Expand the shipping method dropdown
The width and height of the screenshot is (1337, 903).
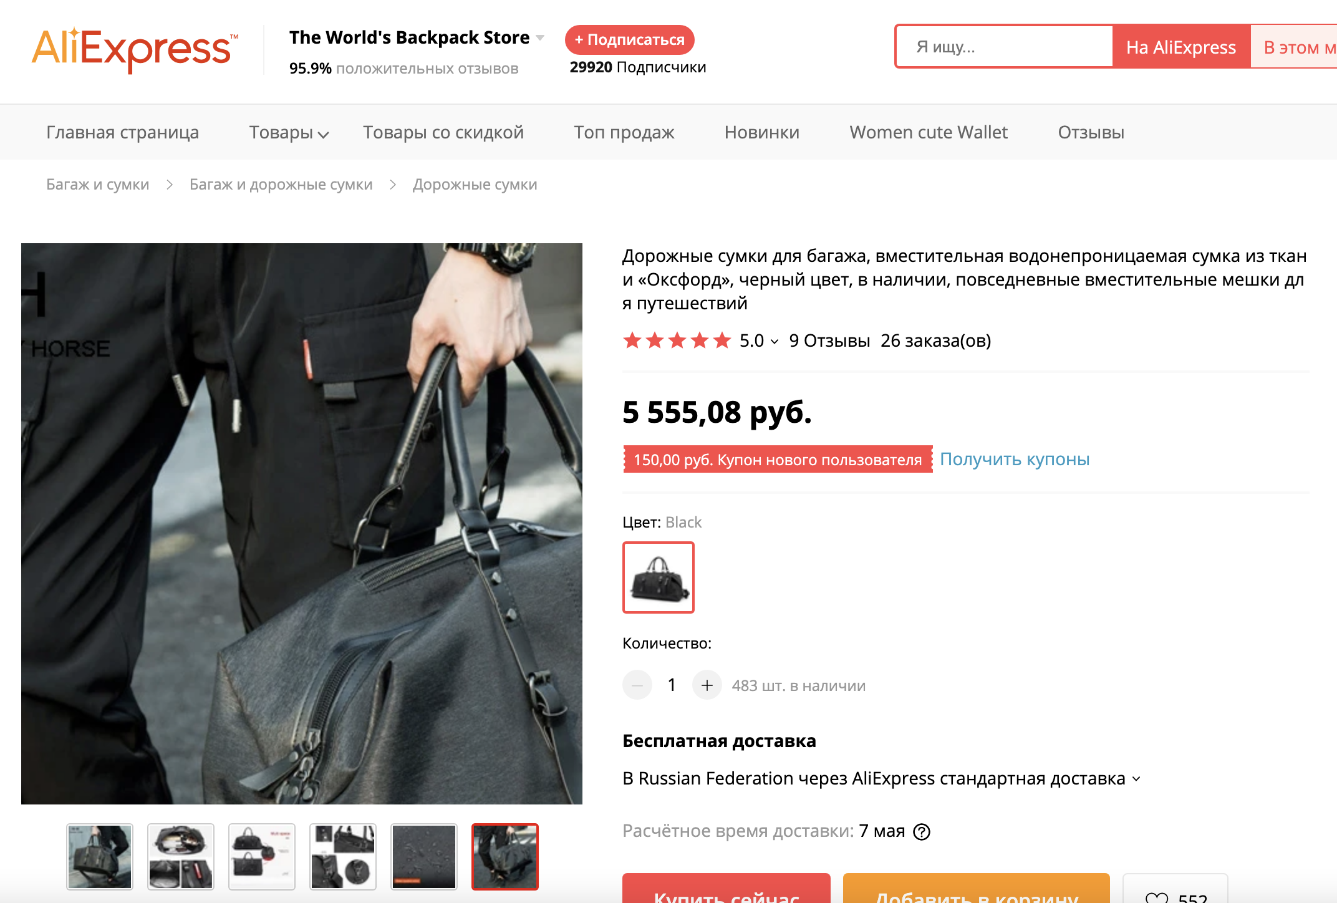[1136, 779]
